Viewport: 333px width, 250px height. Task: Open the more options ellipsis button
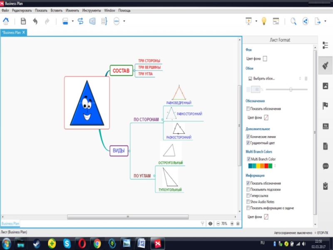[x=117, y=21]
